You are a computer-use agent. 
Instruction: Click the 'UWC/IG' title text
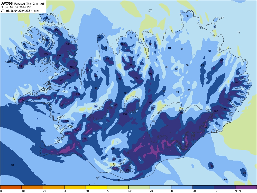pos(6,4)
